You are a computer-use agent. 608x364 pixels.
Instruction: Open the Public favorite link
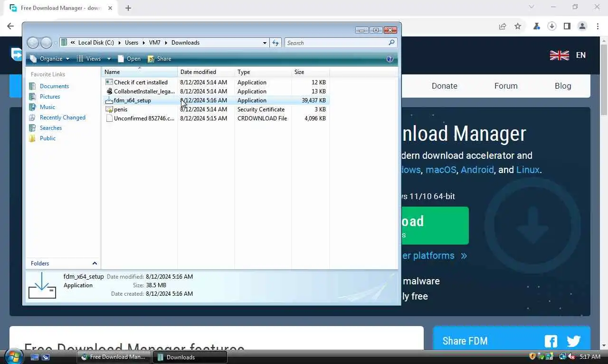pos(47,138)
